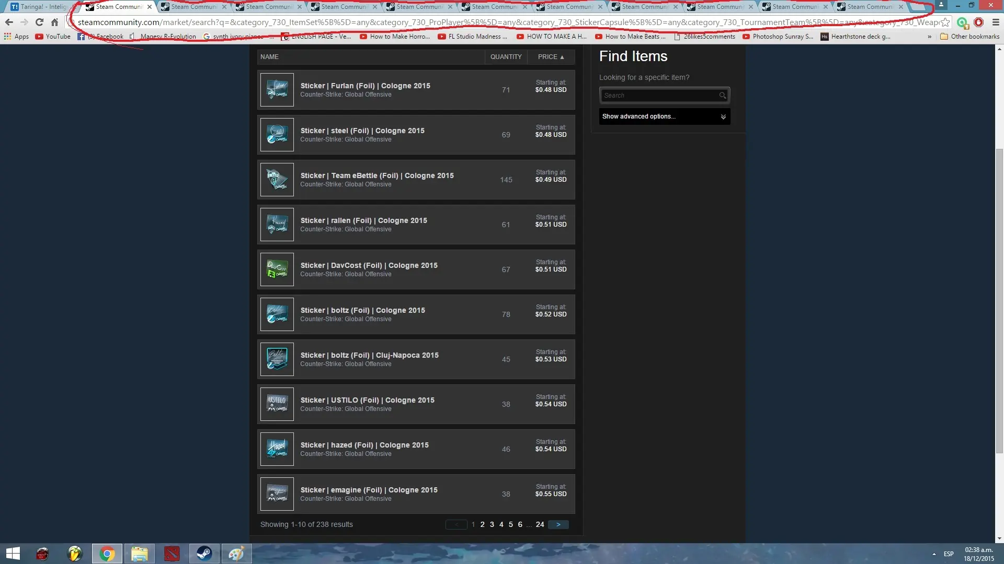Image resolution: width=1004 pixels, height=564 pixels.
Task: Click the magnifier icon in the search box
Action: coord(723,96)
